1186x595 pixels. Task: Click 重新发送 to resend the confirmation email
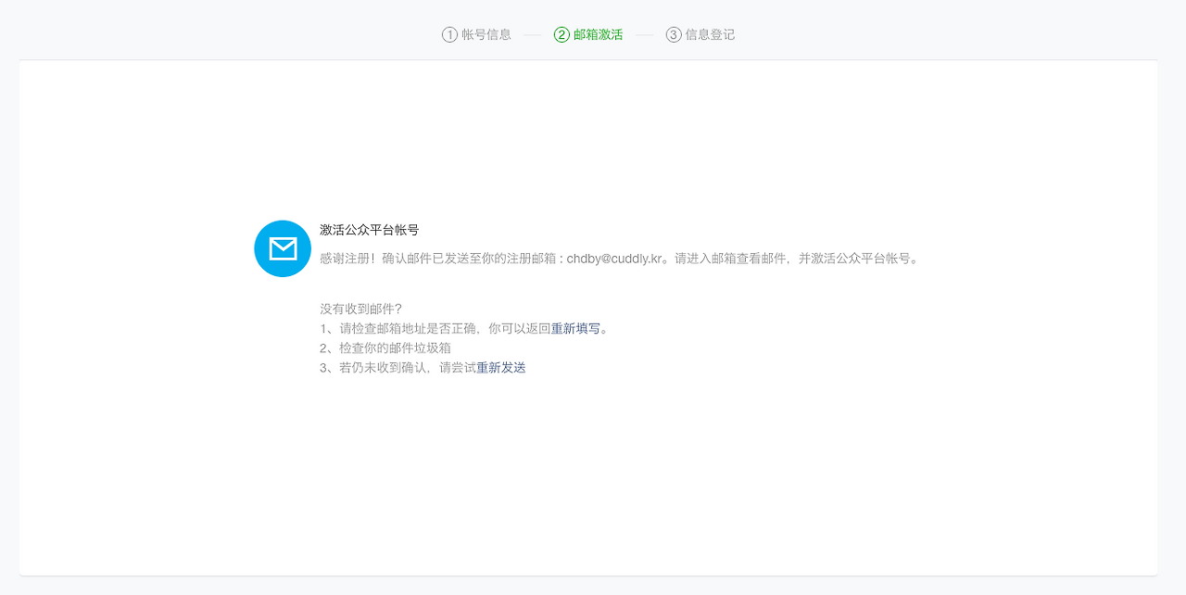click(499, 367)
